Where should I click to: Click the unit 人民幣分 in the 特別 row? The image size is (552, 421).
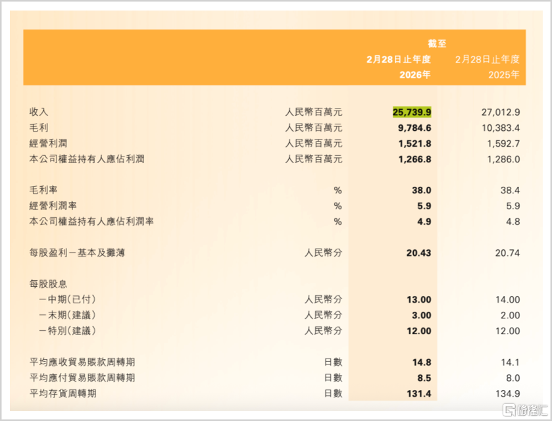(x=323, y=331)
